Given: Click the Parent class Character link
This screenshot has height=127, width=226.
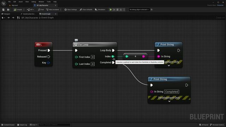Looking at the screenshot, I should [220, 5].
